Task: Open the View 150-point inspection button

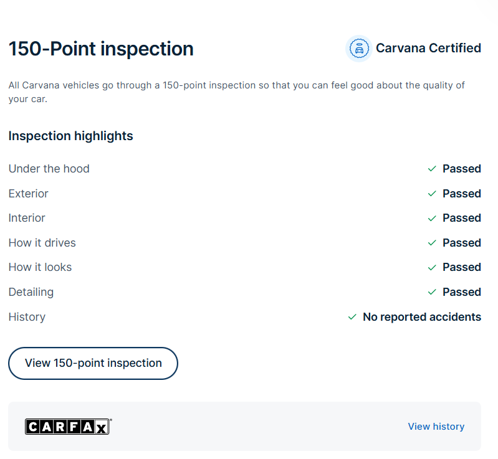Action: point(93,363)
